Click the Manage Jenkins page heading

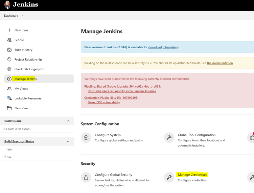point(102,32)
